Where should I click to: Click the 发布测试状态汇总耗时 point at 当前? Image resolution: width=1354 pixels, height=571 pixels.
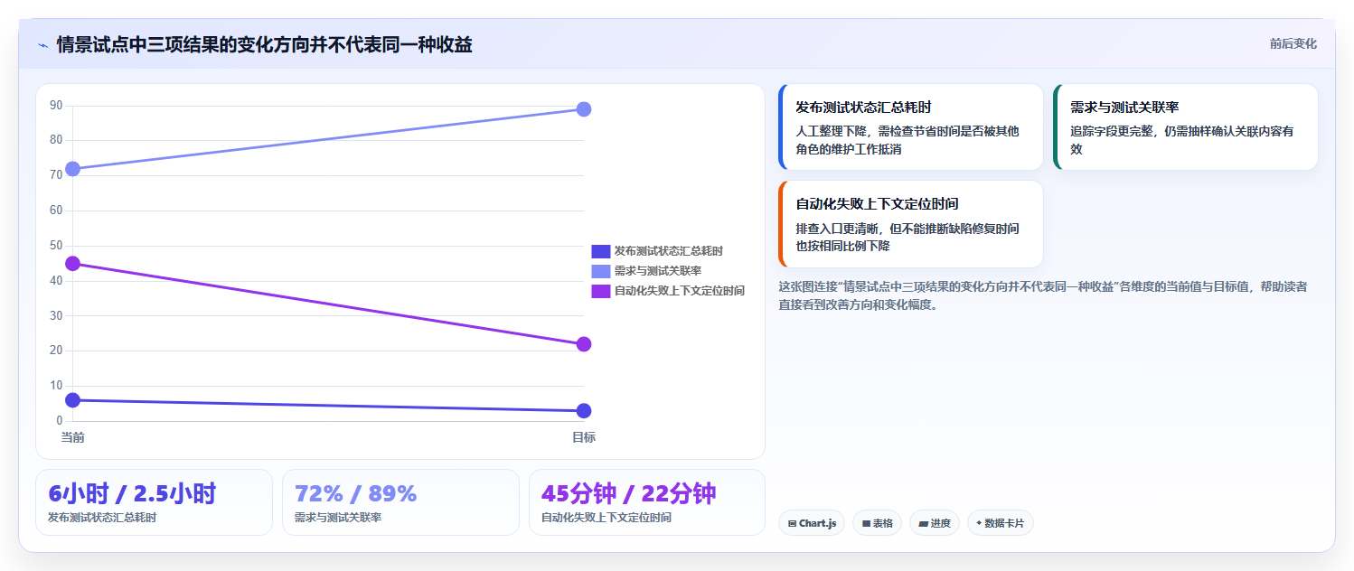72,400
